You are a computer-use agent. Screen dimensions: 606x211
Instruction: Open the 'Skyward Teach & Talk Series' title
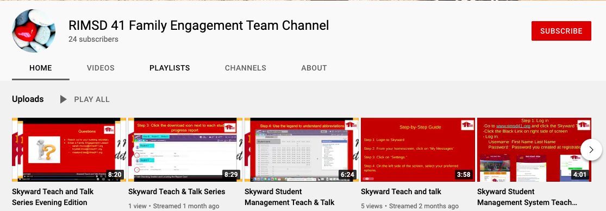177,191
